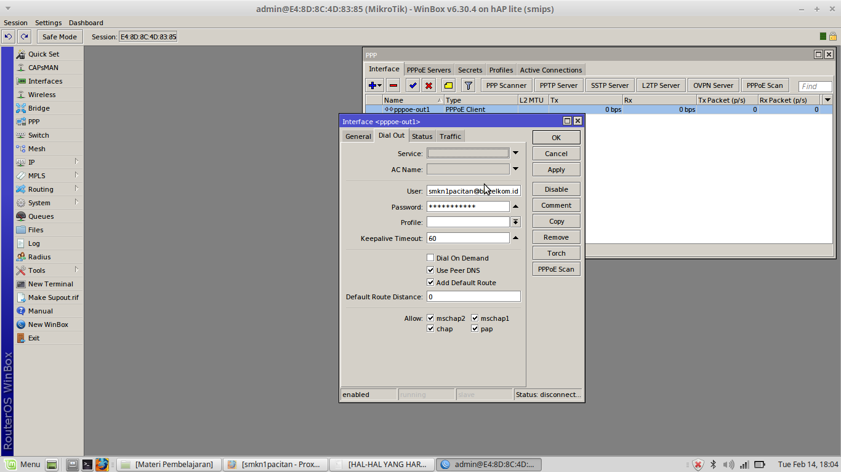Open the Manual sidebar entry
The image size is (841, 472).
(40, 311)
